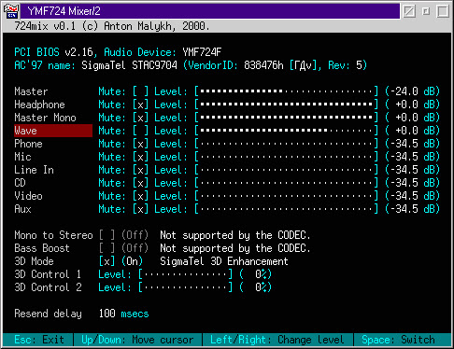This screenshot has width=454, height=349.
Task: Click the Aux level bar
Action: pos(287,209)
